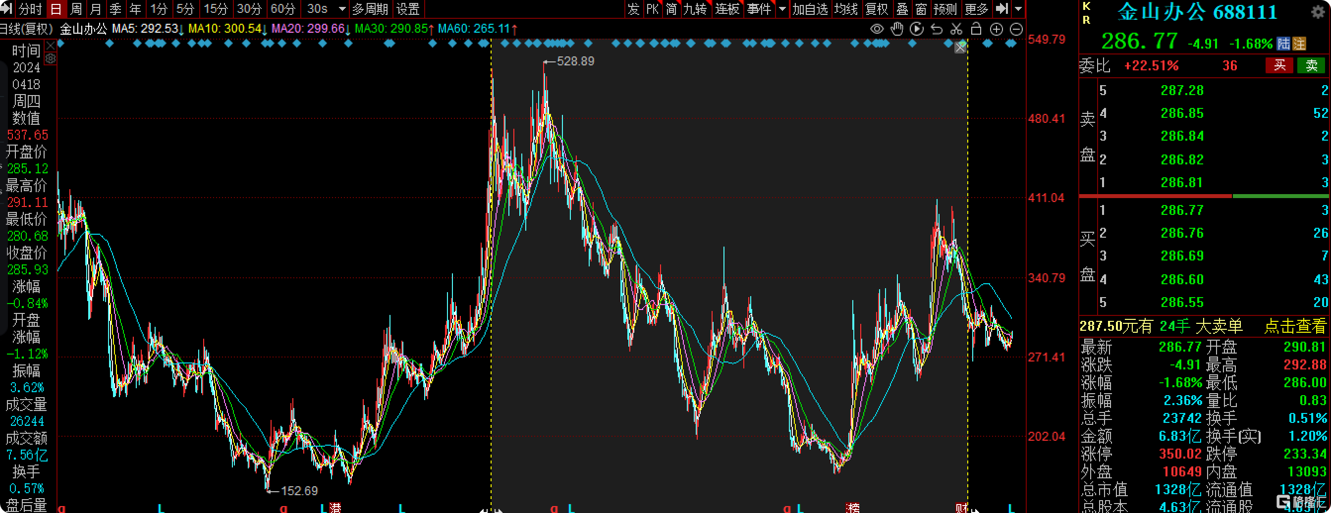This screenshot has height=513, width=1331.
Task: Expand dropdown arrow after 事件 button
Action: 782,9
